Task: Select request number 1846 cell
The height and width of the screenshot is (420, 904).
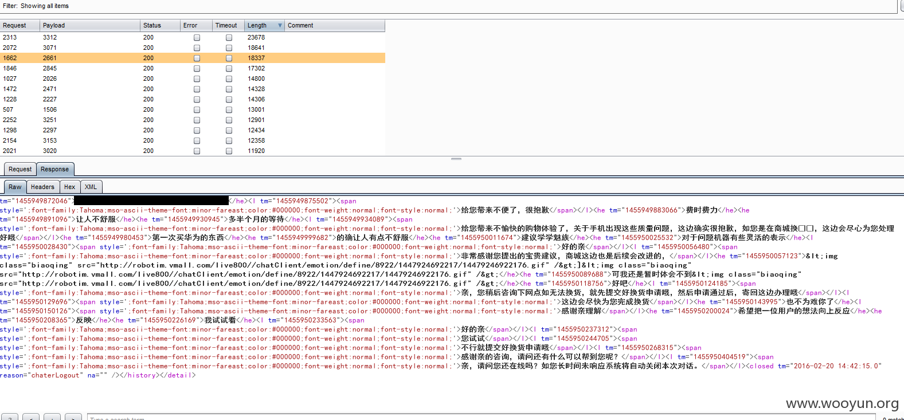Action: [x=10, y=68]
